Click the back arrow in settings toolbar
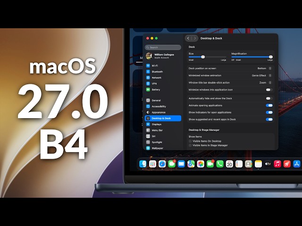The width and height of the screenshot is (302, 226). [188, 38]
